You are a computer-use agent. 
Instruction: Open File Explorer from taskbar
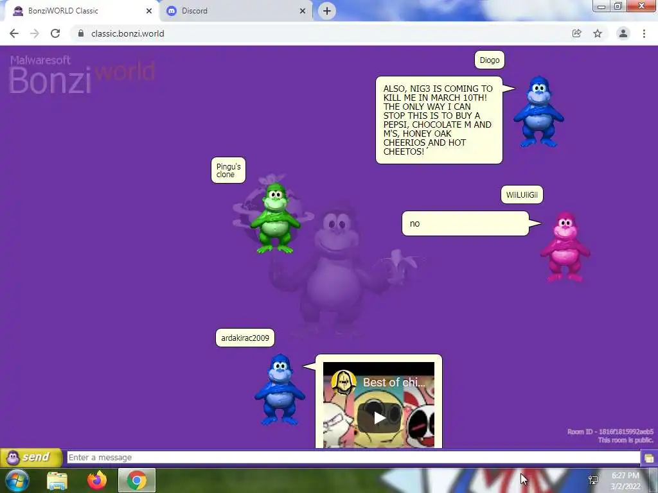[57, 480]
